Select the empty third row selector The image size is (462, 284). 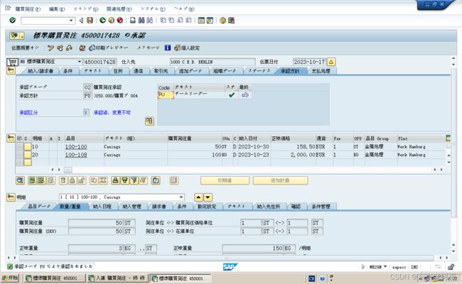(19, 162)
